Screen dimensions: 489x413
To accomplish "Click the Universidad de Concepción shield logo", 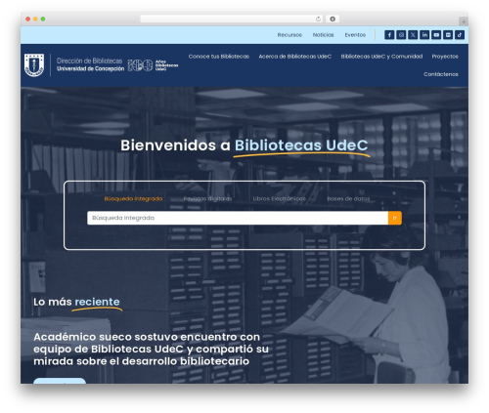I will coord(34,65).
